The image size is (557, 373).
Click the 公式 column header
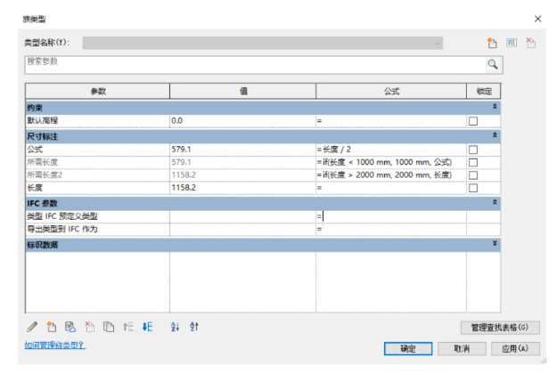(391, 91)
